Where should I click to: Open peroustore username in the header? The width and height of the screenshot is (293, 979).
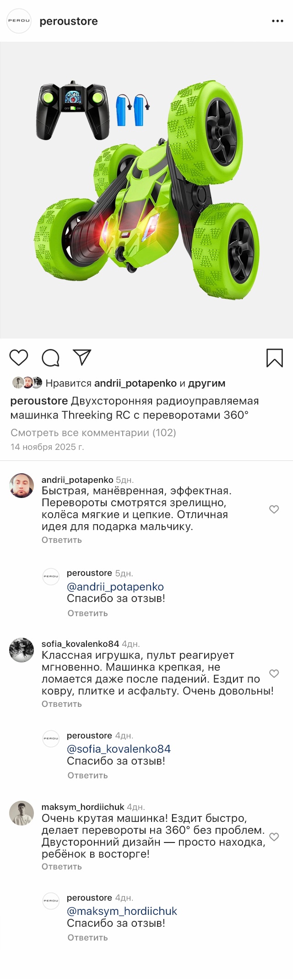point(69,21)
